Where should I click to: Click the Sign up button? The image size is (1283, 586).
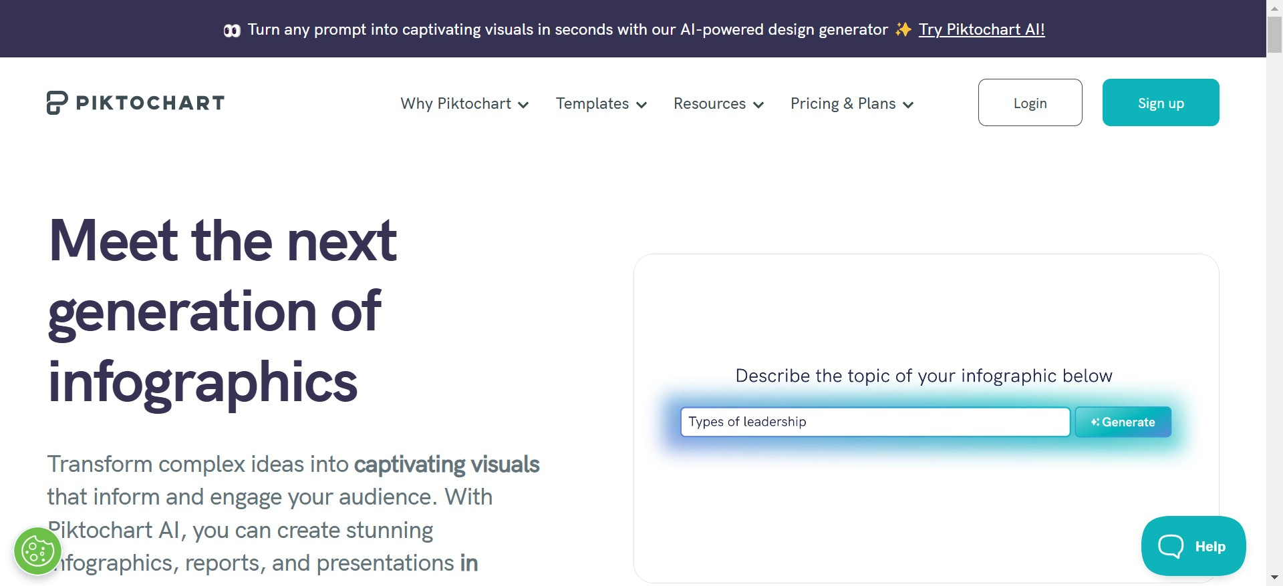tap(1161, 103)
